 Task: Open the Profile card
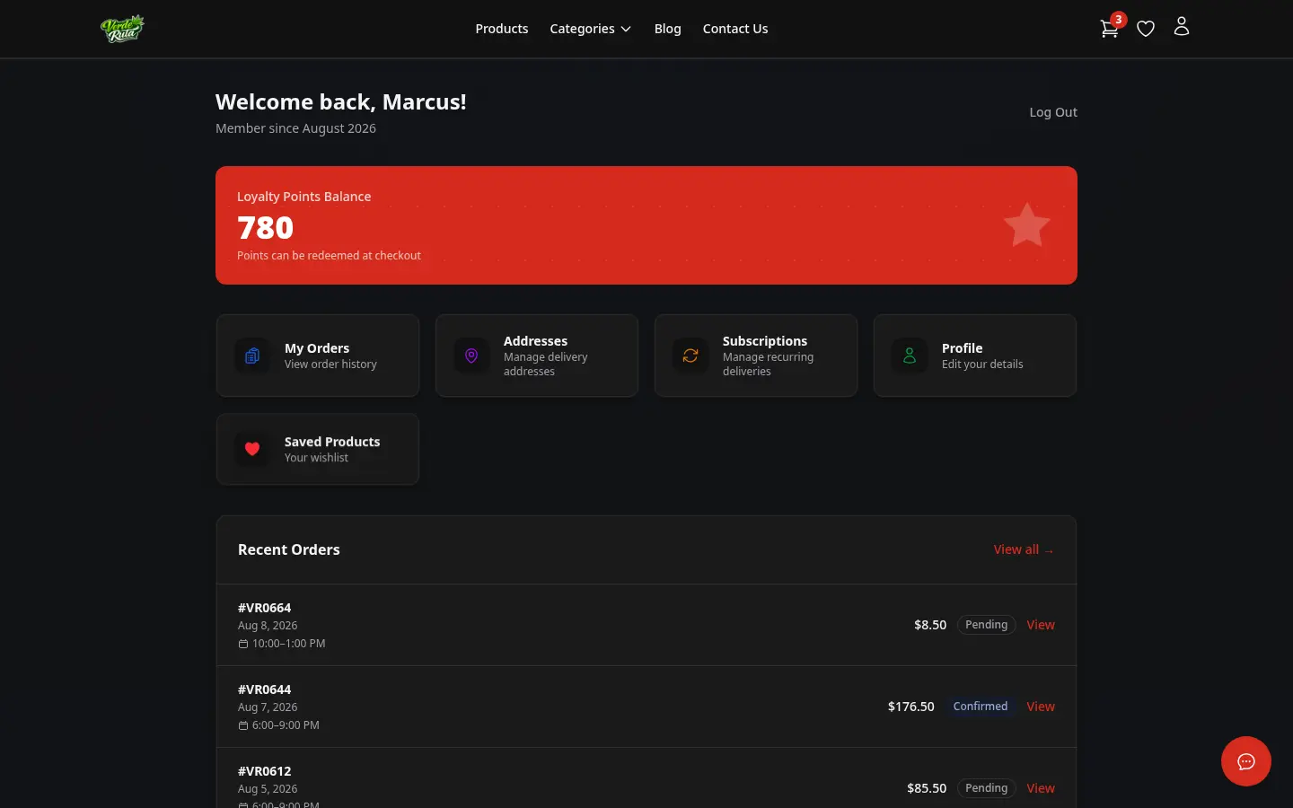(975, 356)
